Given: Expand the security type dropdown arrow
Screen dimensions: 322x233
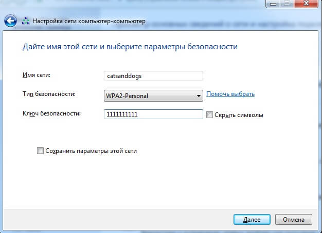Looking at the screenshot, I should click(199, 95).
